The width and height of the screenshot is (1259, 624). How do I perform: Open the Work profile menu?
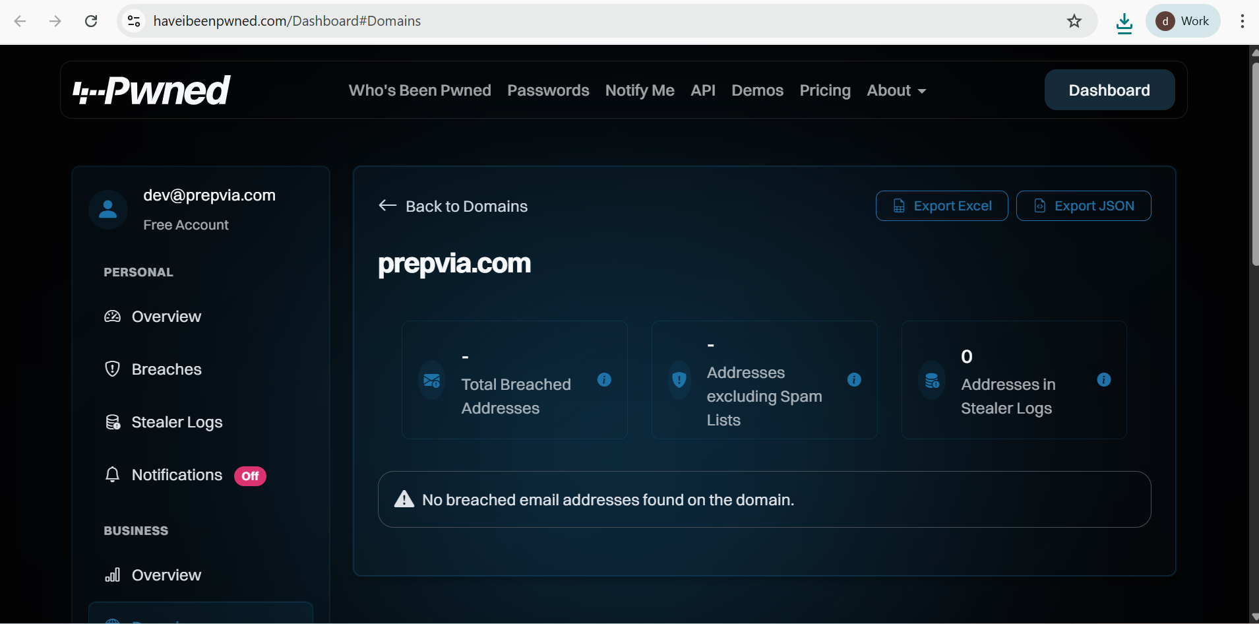point(1183,21)
